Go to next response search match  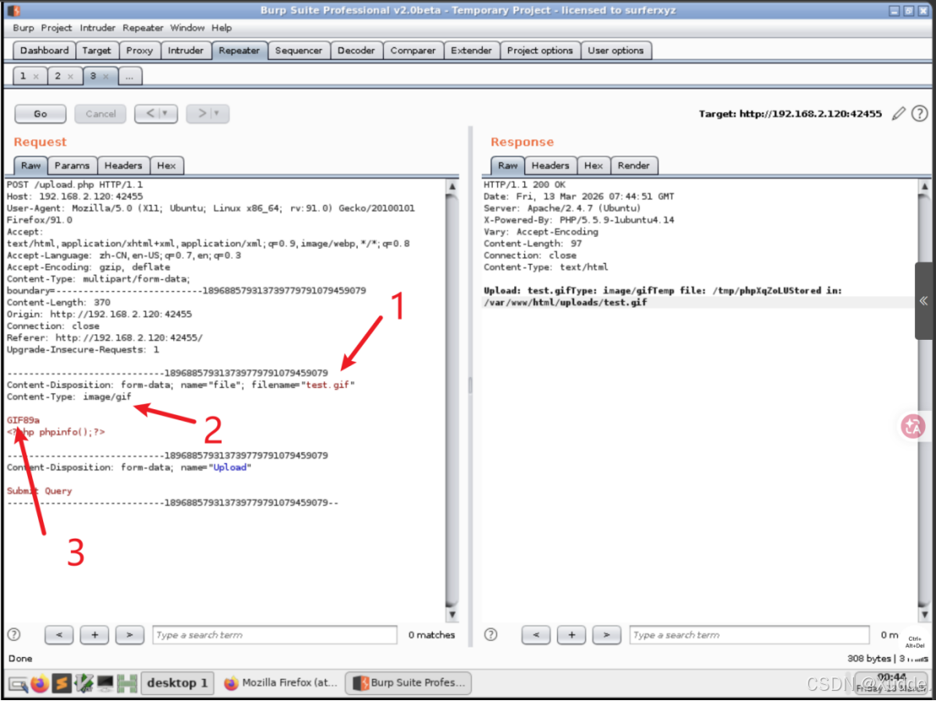607,635
